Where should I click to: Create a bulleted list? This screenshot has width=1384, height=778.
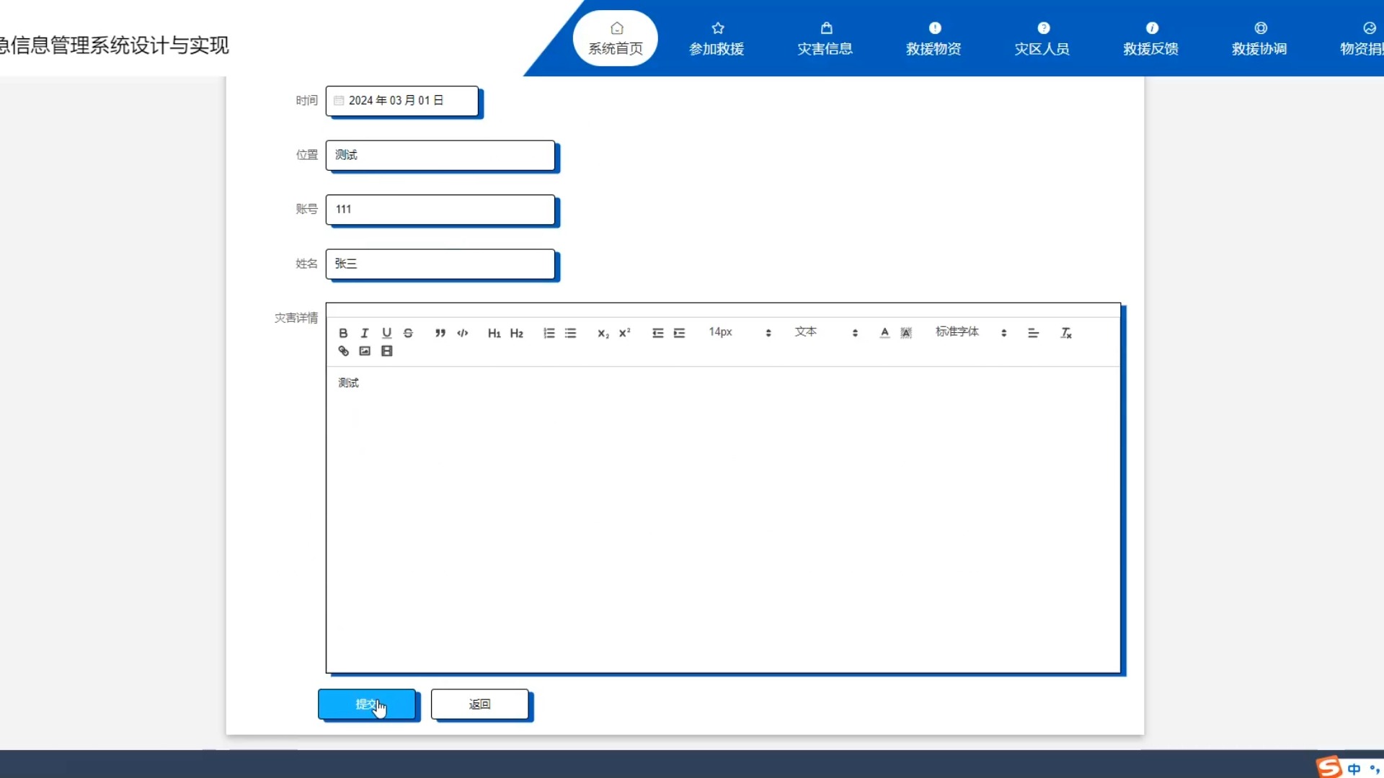click(x=571, y=333)
